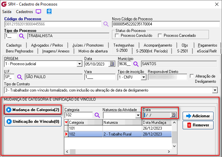Check the Processo Concluído checkbox

point(117,36)
